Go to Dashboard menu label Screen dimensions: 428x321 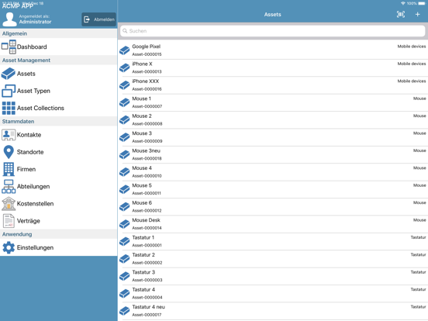(x=32, y=47)
